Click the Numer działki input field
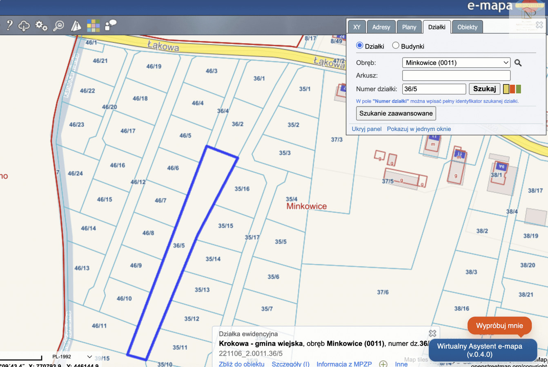Image resolution: width=548 pixels, height=367 pixels. 434,89
